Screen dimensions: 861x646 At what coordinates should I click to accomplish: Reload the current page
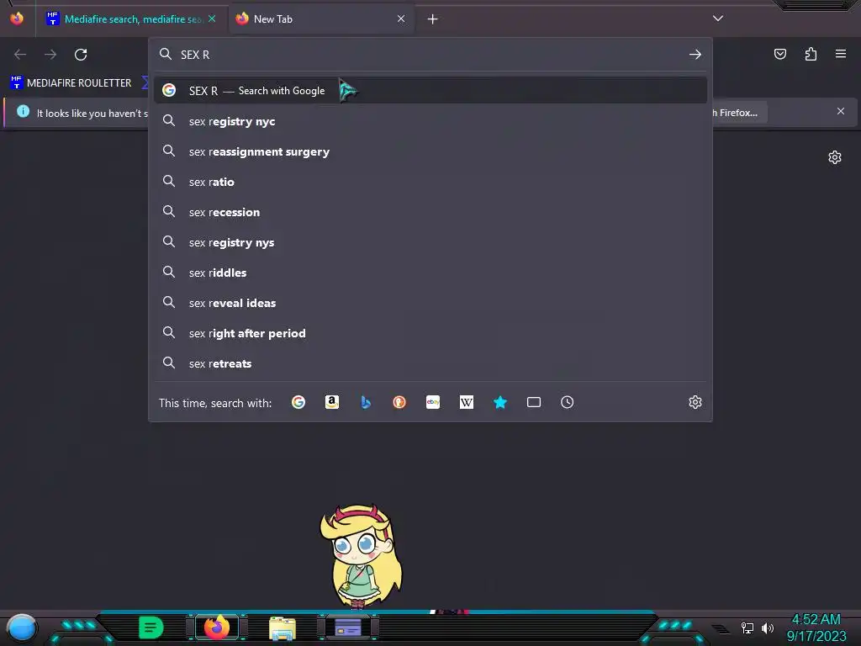click(81, 55)
